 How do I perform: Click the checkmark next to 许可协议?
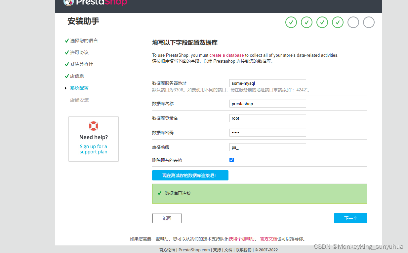click(67, 52)
